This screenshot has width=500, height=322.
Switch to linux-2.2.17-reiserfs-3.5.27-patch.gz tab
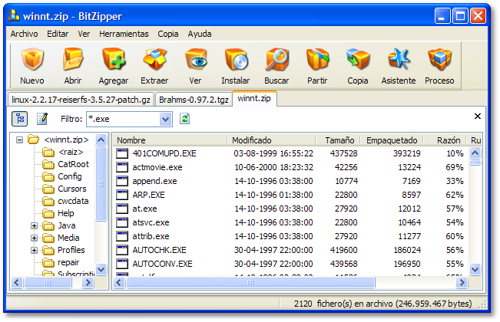[81, 100]
